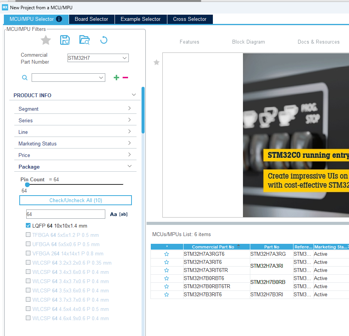Expand the Marketing Status filter
Image resolution: width=349 pixels, height=336 pixels.
pyautogui.click(x=129, y=143)
